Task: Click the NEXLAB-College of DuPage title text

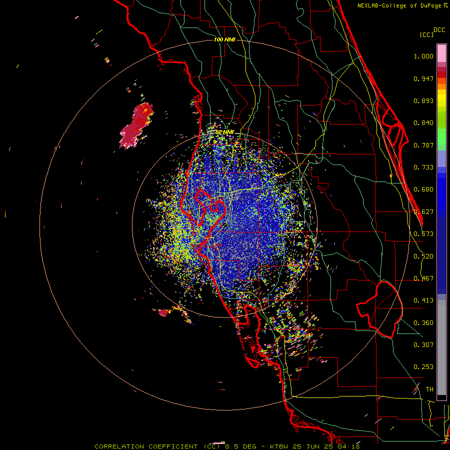Action: [399, 5]
